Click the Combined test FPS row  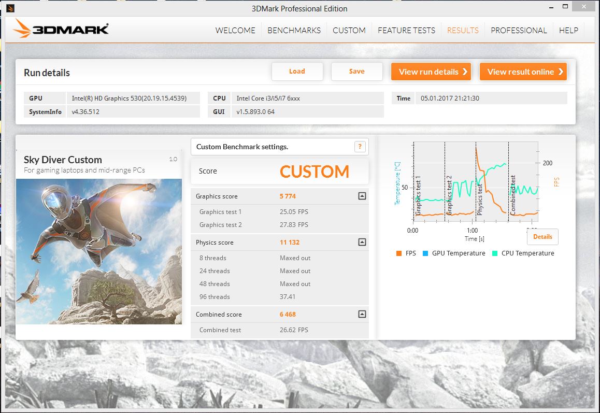point(280,330)
